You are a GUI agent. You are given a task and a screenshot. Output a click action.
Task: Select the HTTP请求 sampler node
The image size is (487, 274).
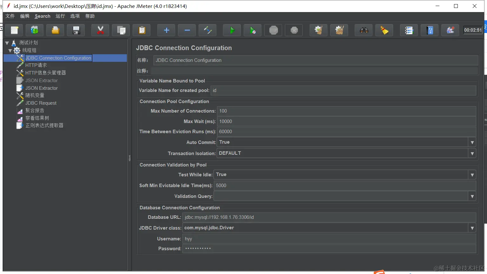[36, 65]
